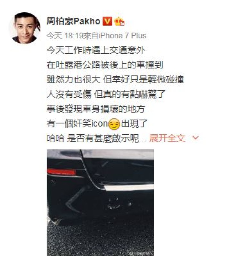Open 周柏豪Pakho's profile avatar
Image resolution: width=236 pixels, height=259 pixels.
click(25, 28)
